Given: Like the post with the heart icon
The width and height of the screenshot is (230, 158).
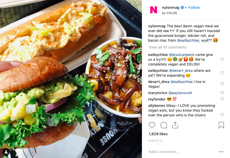Looking at the screenshot, I should coord(152,125).
